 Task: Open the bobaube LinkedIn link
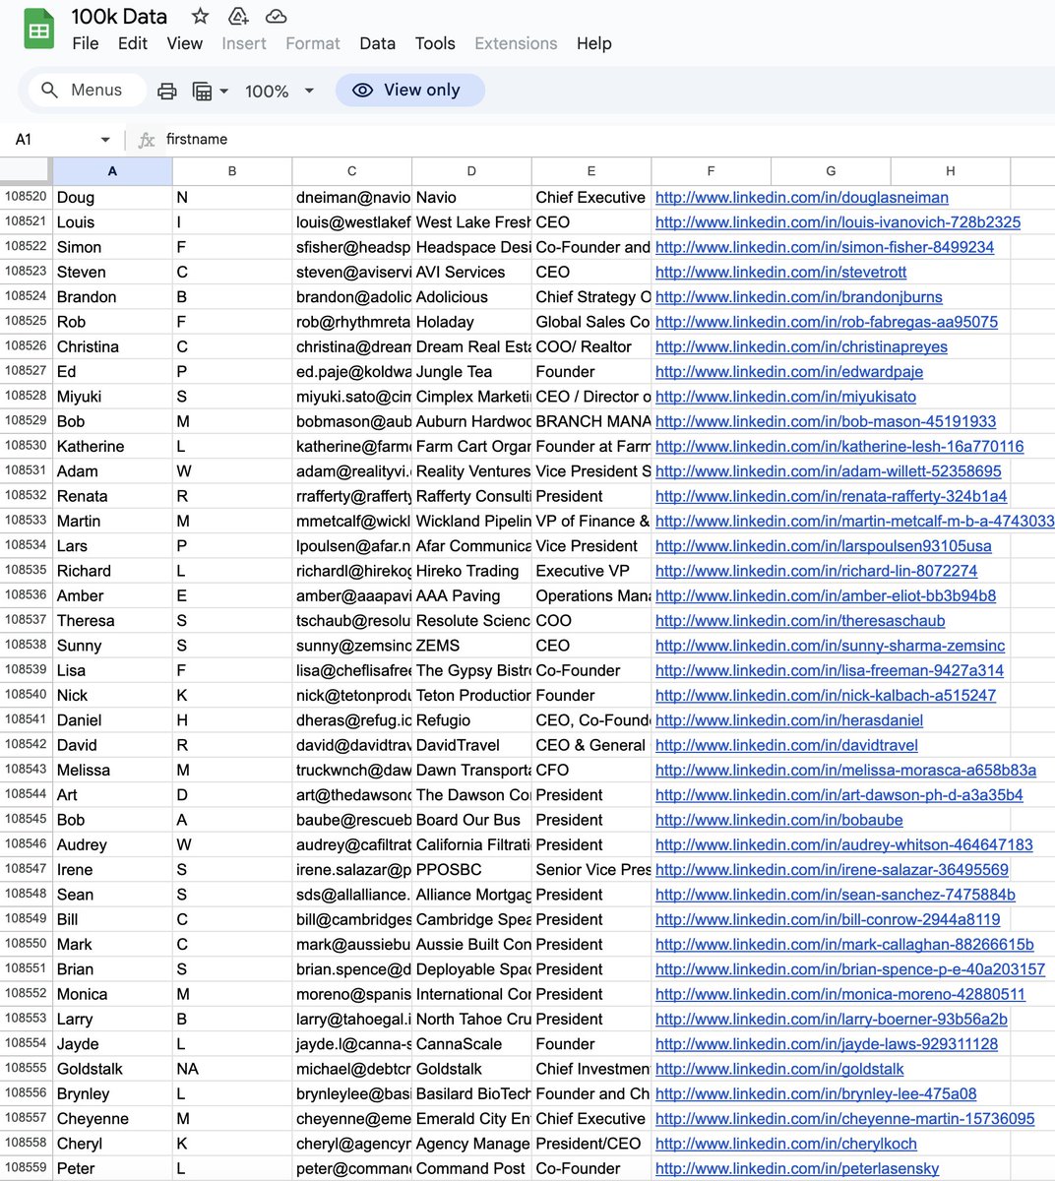(x=779, y=820)
